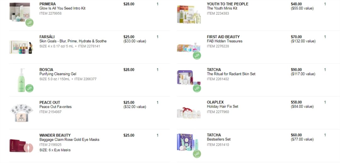Open the Youth Minis Kit product image

click(189, 14)
